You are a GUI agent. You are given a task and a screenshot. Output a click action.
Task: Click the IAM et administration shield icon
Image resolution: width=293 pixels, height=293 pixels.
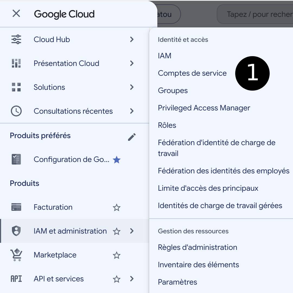coord(16,231)
